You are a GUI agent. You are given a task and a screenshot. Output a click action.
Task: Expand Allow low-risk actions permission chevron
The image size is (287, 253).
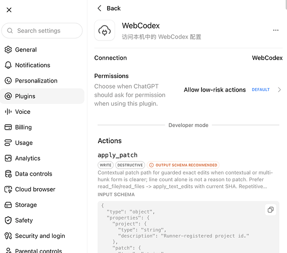(279, 90)
